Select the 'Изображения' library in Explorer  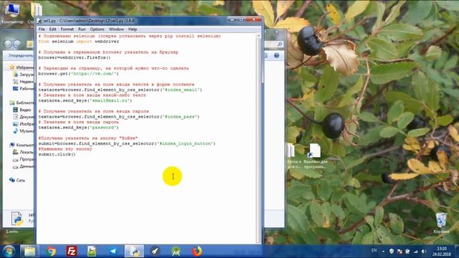pyautogui.click(x=24, y=124)
